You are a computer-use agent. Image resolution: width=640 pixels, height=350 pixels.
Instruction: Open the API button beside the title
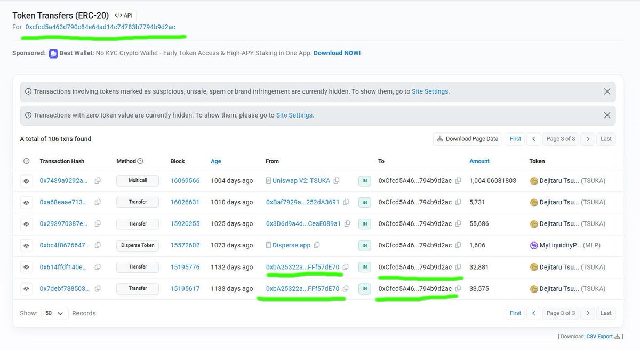(x=124, y=15)
